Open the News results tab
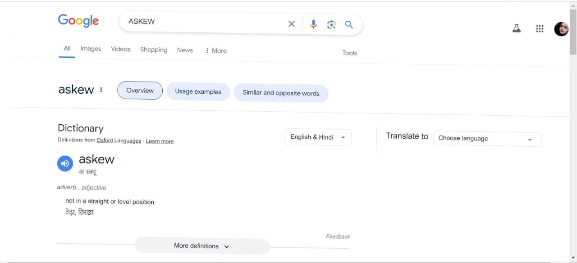Screen dimensions: 577x263 coord(184,50)
